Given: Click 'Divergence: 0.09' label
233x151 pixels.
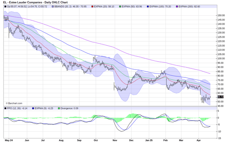Looking at the screenshot, I should (70, 108).
